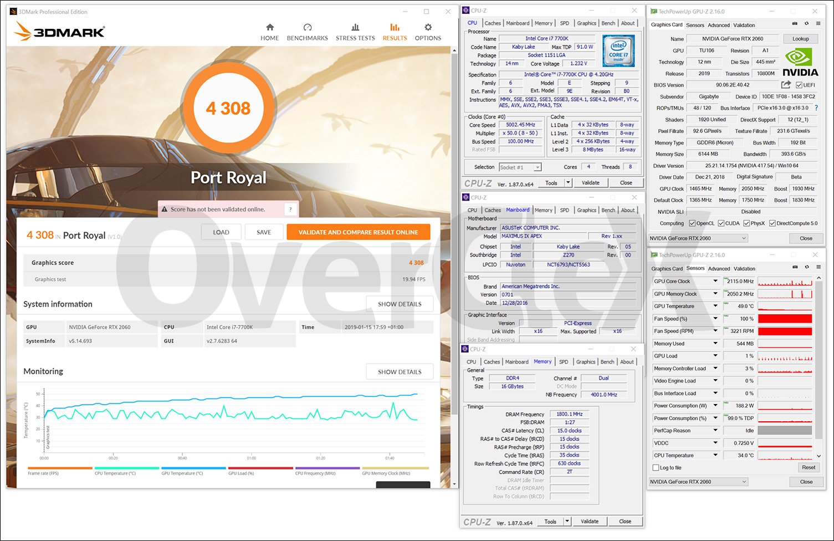Viewport: 834px width, 541px height.
Task: Click refresh icon in Sensors GPU-Z window
Action: tap(806, 267)
